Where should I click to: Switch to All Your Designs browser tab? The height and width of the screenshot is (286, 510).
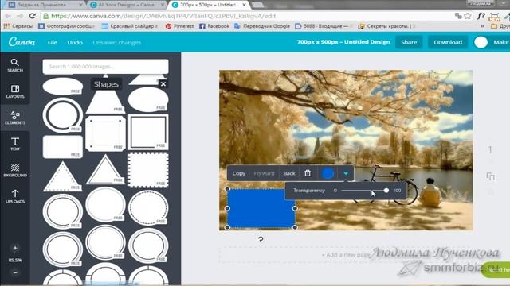click(127, 5)
